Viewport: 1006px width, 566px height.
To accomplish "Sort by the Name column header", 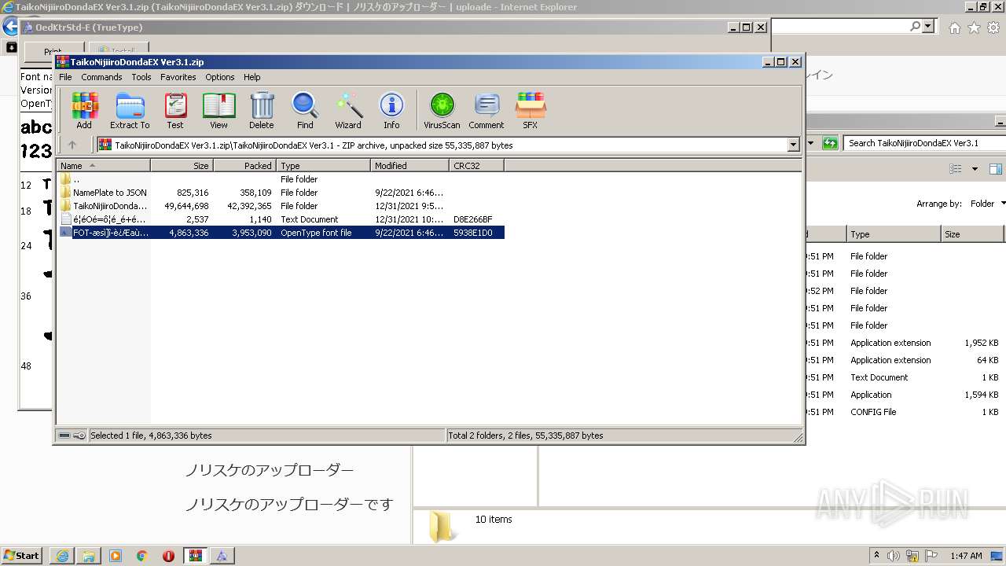I will click(104, 166).
